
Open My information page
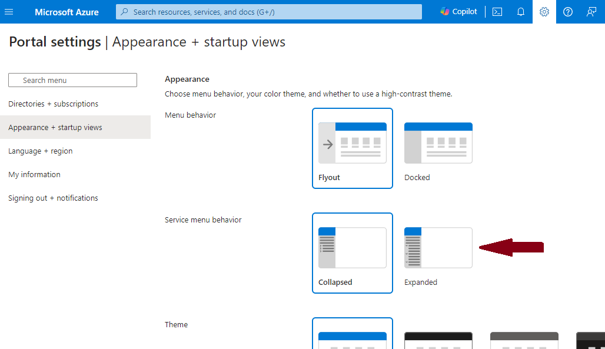[x=34, y=174]
